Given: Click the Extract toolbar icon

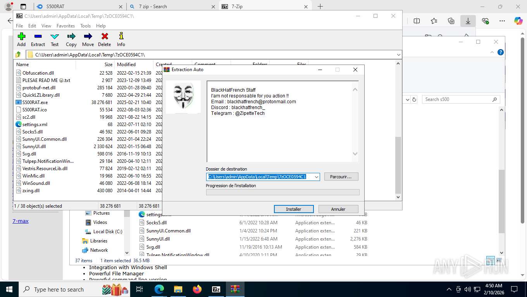Looking at the screenshot, I should click(x=38, y=39).
